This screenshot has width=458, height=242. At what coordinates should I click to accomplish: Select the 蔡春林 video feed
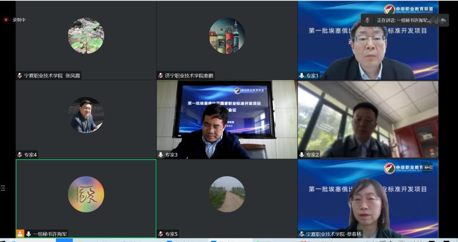click(368, 198)
